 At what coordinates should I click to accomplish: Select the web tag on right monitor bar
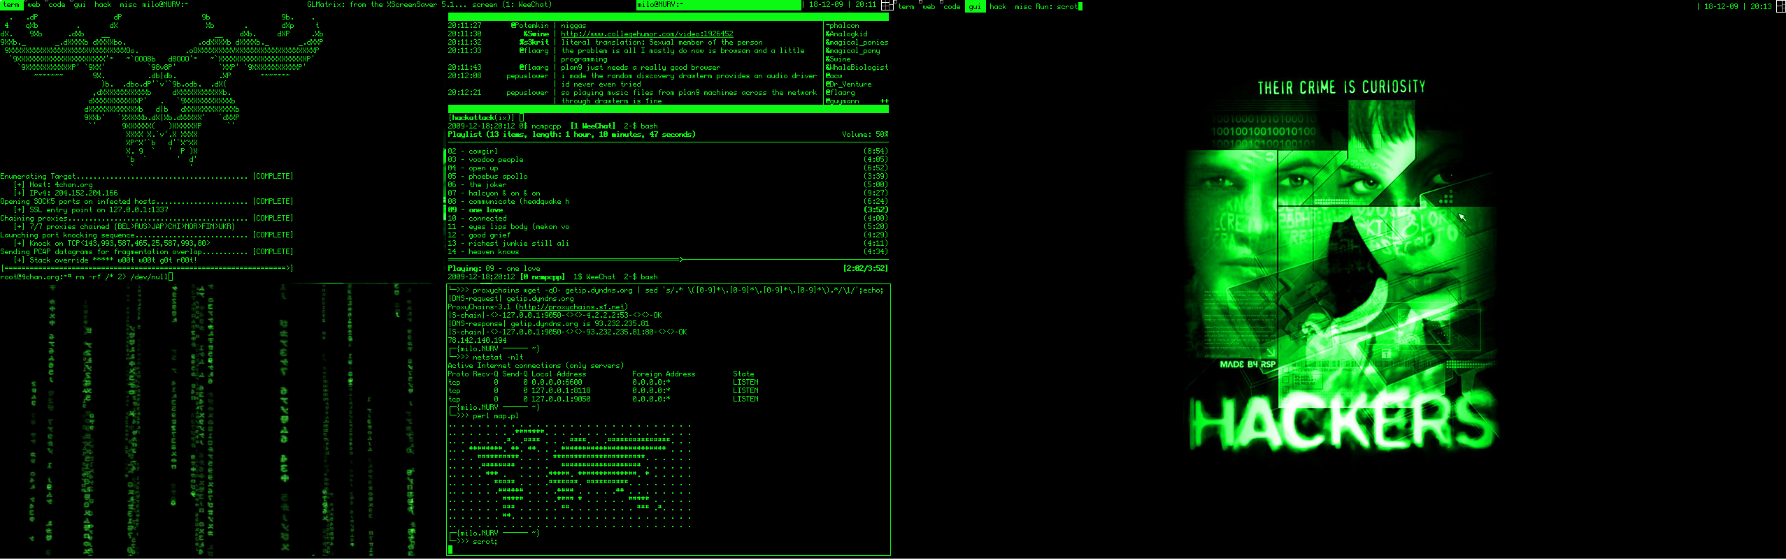[929, 6]
